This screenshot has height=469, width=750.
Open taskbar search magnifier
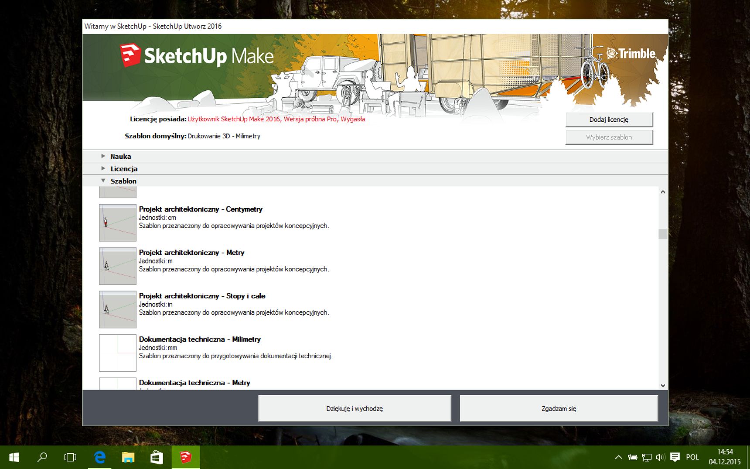(42, 457)
